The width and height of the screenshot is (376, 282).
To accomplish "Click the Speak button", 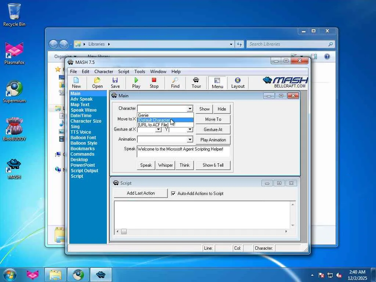I will pyautogui.click(x=146, y=165).
